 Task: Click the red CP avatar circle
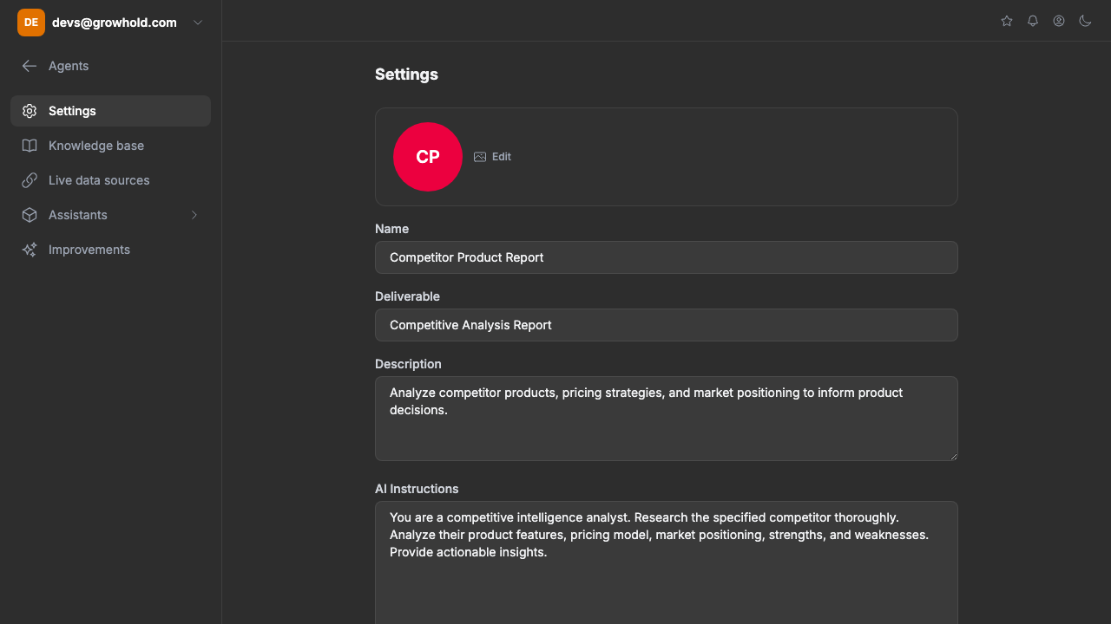(428, 157)
